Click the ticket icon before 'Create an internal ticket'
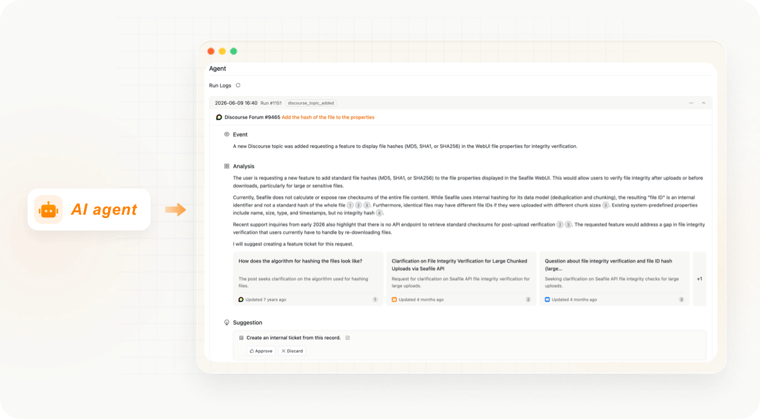Image resolution: width=760 pixels, height=419 pixels. (241, 338)
